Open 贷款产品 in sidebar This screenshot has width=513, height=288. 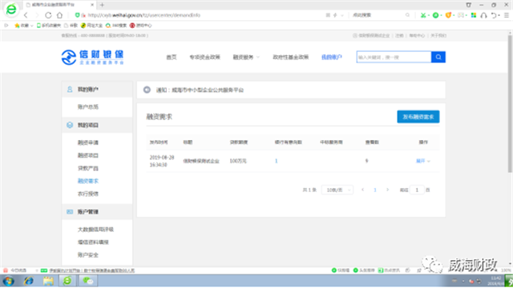click(88, 169)
